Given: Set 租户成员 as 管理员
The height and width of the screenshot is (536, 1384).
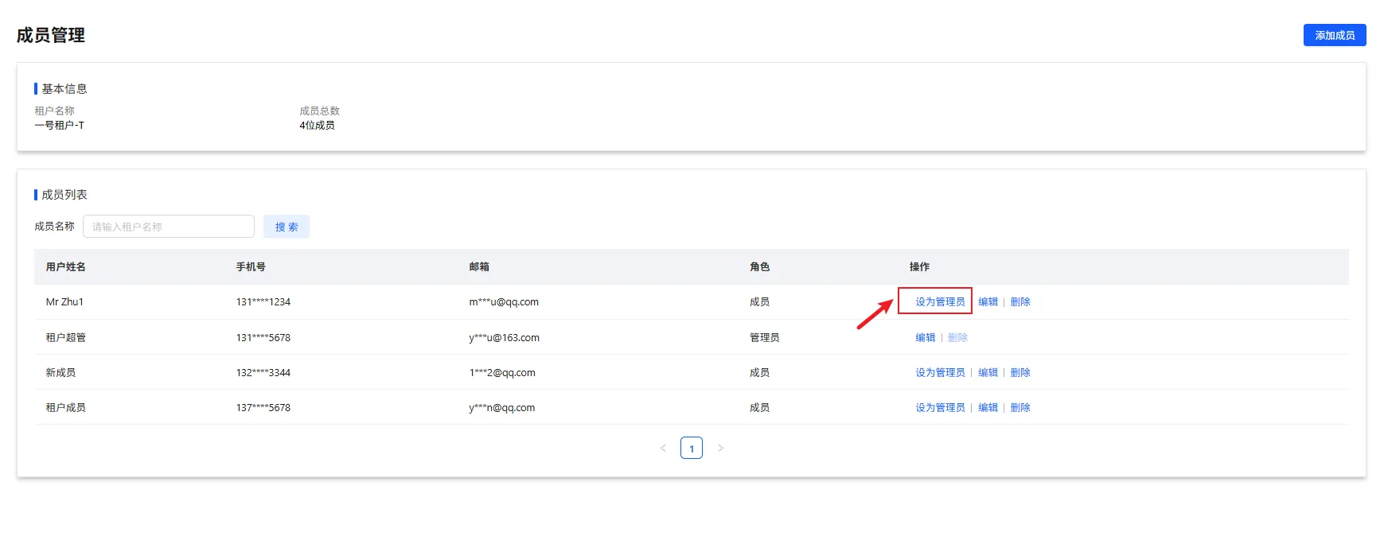Looking at the screenshot, I should [x=940, y=408].
